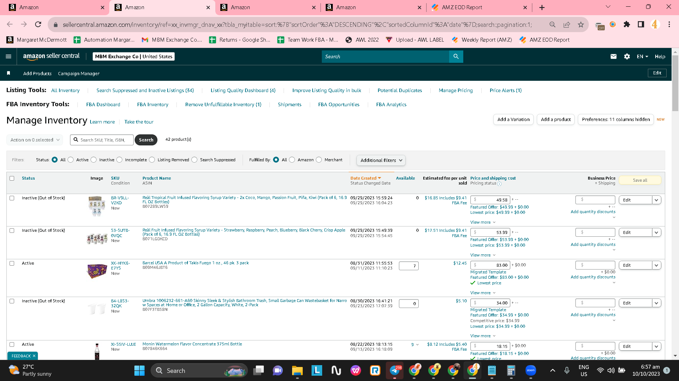Image resolution: width=679 pixels, height=381 pixels.
Task: Click the Wi-Fi network tray icon
Action: [600, 370]
